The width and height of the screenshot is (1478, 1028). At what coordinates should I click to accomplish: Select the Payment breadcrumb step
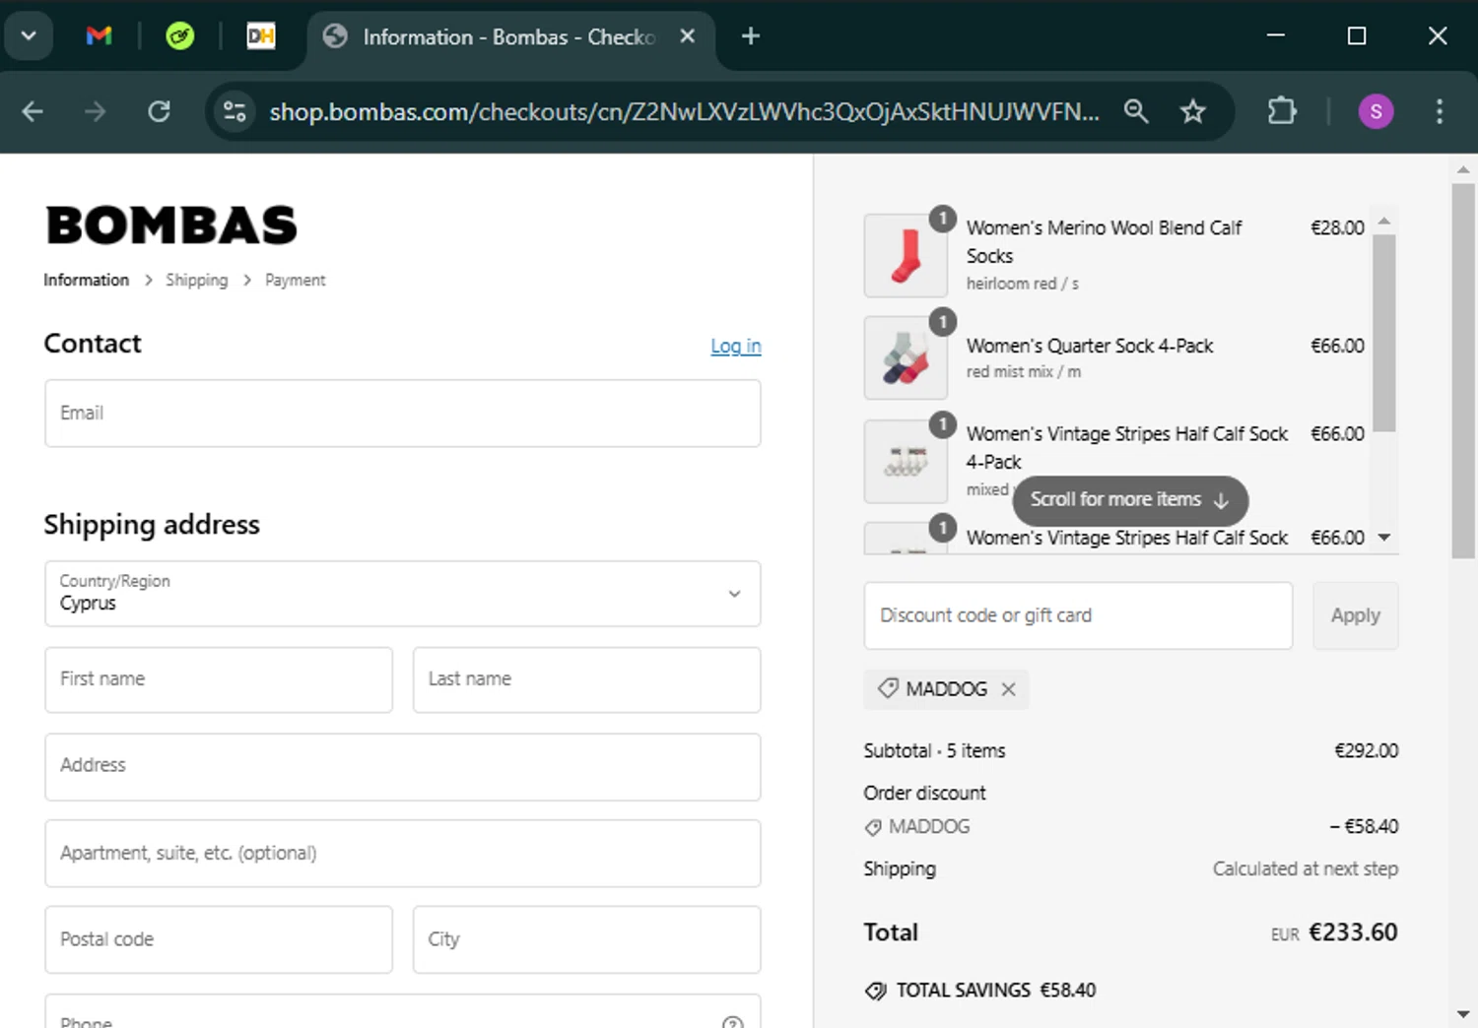point(295,280)
